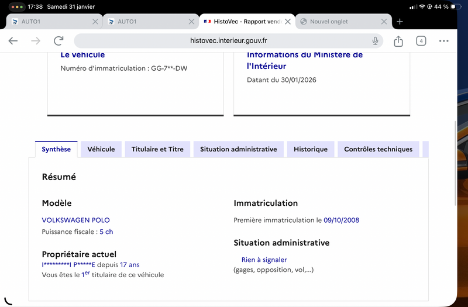Screen dimensions: 468x307
Task: Select the Situation administrative tab
Action: 238,149
